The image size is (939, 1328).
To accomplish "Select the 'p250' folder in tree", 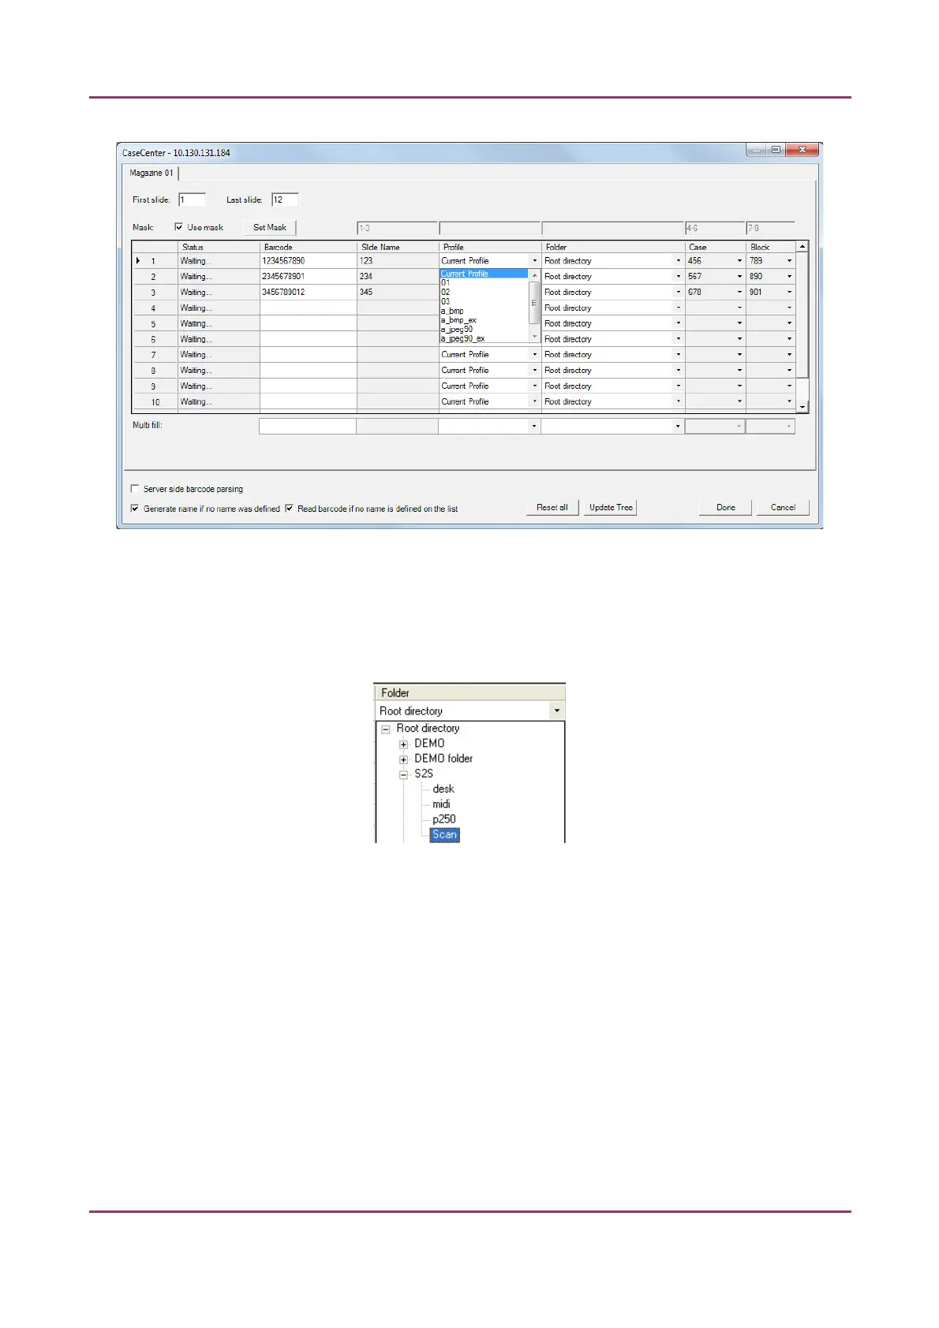I will (x=444, y=819).
